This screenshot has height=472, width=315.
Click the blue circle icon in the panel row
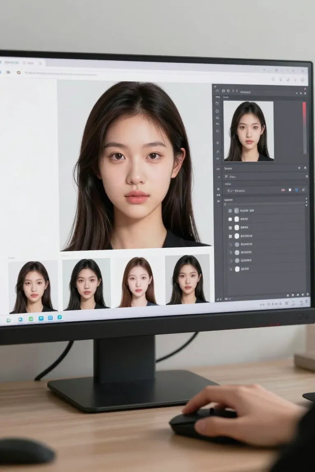coord(296,190)
